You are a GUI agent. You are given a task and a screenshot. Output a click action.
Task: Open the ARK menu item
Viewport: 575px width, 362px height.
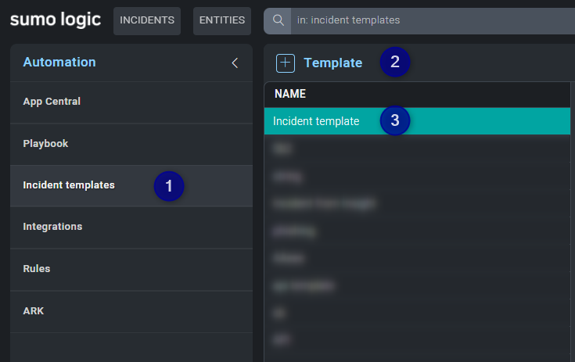[x=34, y=310]
